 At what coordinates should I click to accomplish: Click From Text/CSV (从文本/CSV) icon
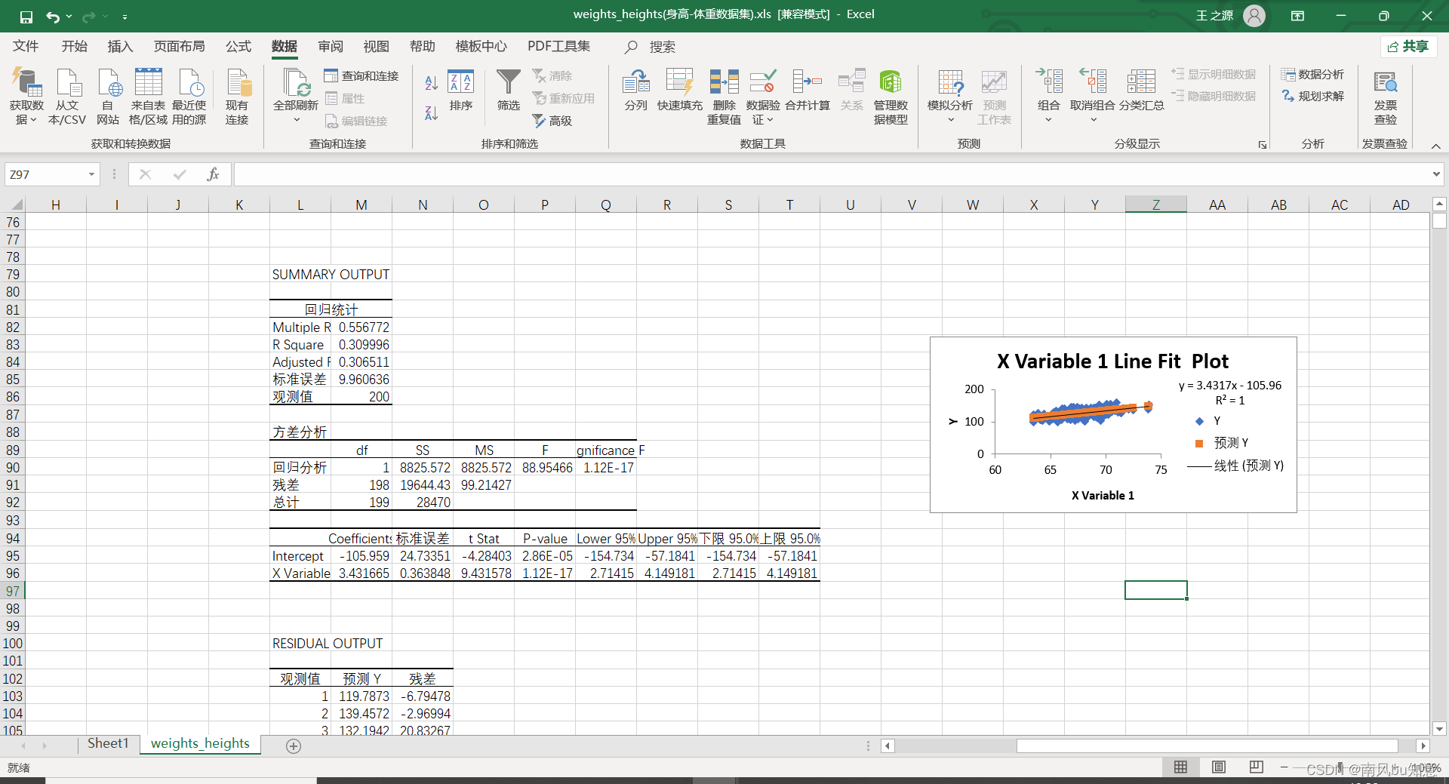[67, 97]
